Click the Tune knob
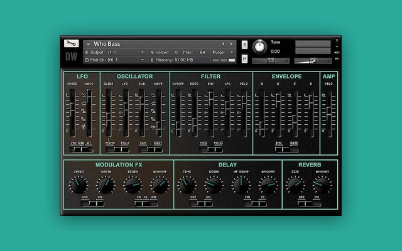402x251 pixels. pyautogui.click(x=259, y=47)
